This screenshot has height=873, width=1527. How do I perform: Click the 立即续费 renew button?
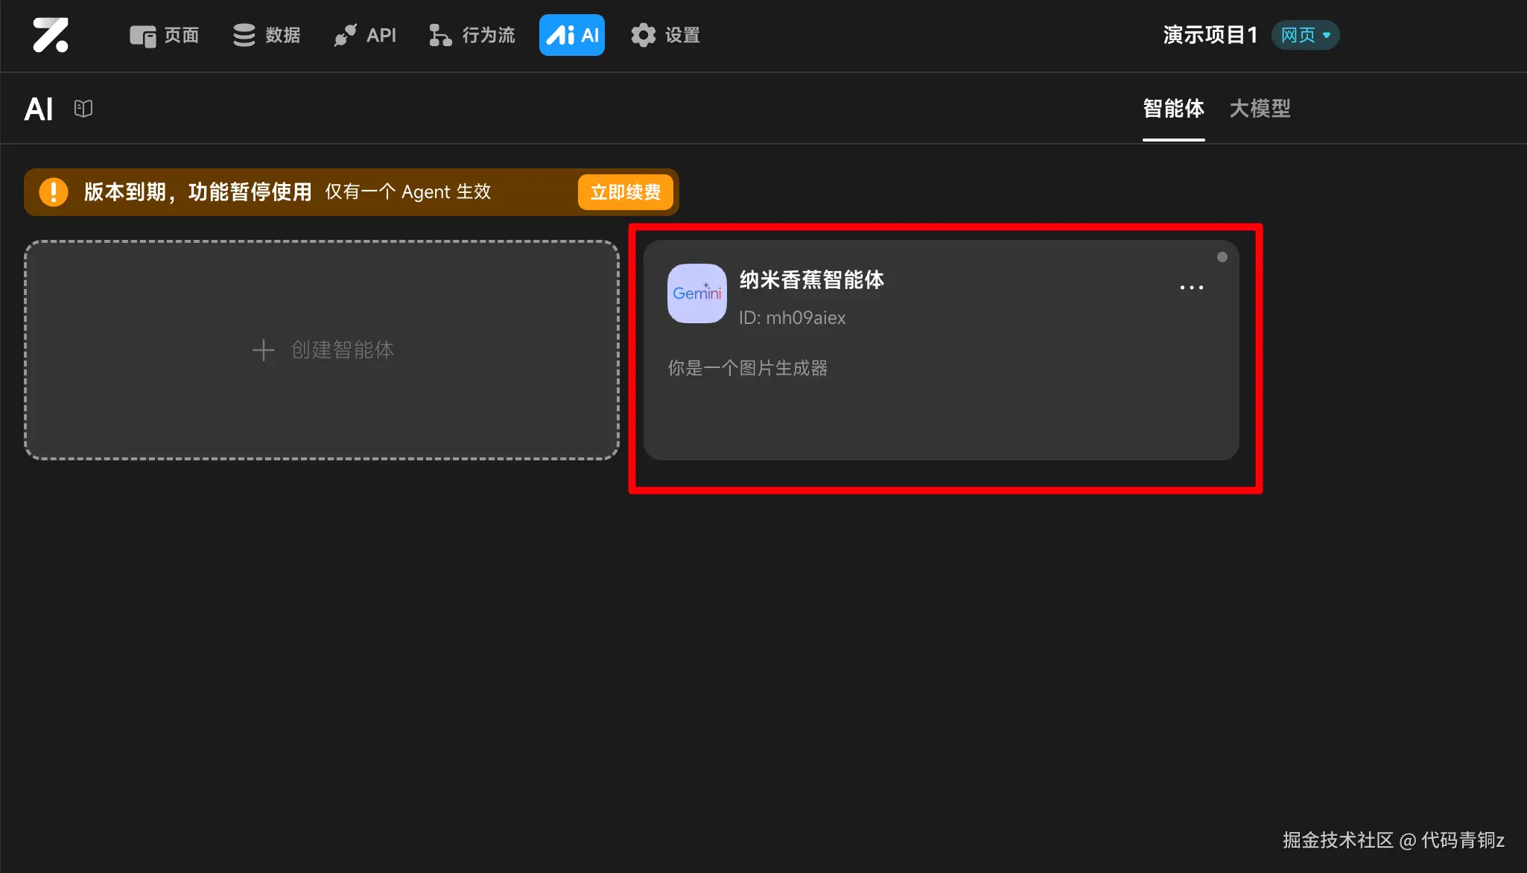coord(625,192)
